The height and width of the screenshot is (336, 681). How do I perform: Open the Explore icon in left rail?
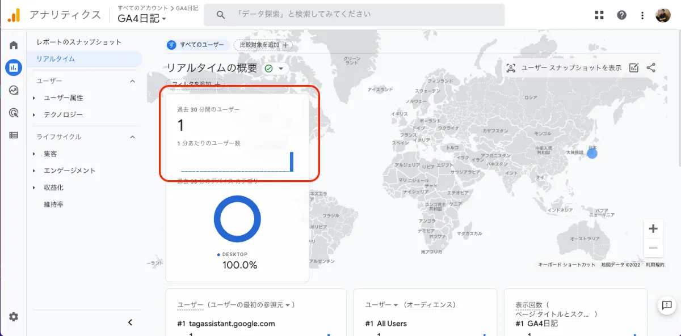pos(14,90)
